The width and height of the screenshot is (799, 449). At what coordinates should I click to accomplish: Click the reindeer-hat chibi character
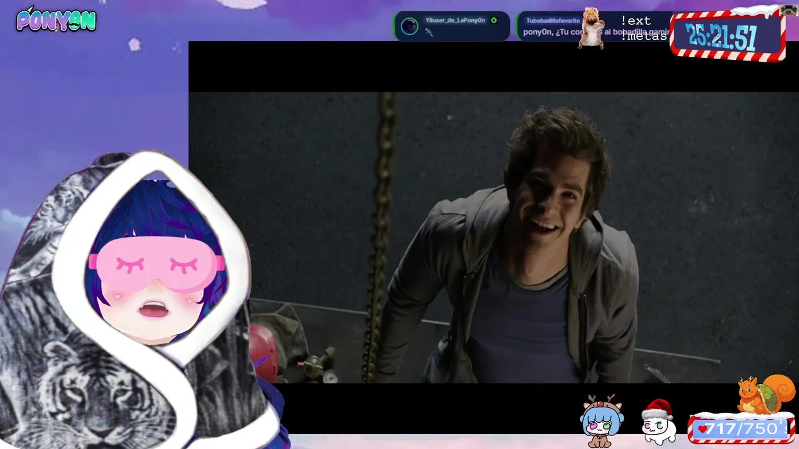click(602, 421)
